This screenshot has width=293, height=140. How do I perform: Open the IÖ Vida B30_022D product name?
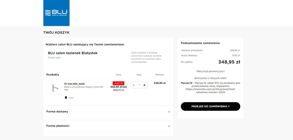(x=74, y=84)
